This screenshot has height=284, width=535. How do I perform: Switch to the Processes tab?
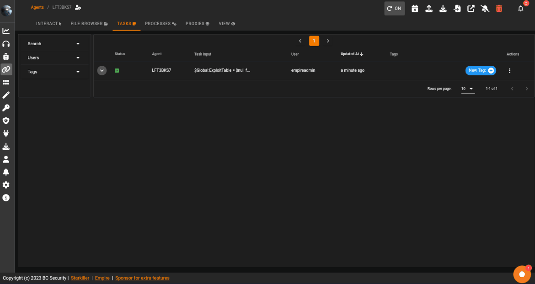coord(160,24)
